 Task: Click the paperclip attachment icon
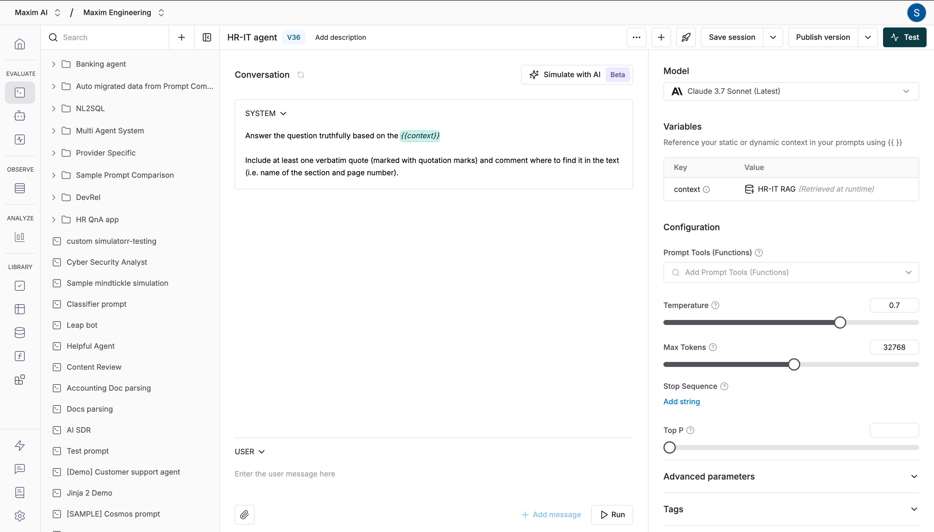244,514
